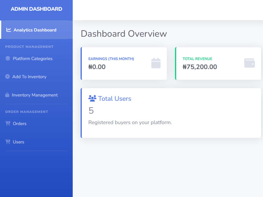
Task: Click the ₦75,200.00 revenue value
Action: click(x=200, y=67)
